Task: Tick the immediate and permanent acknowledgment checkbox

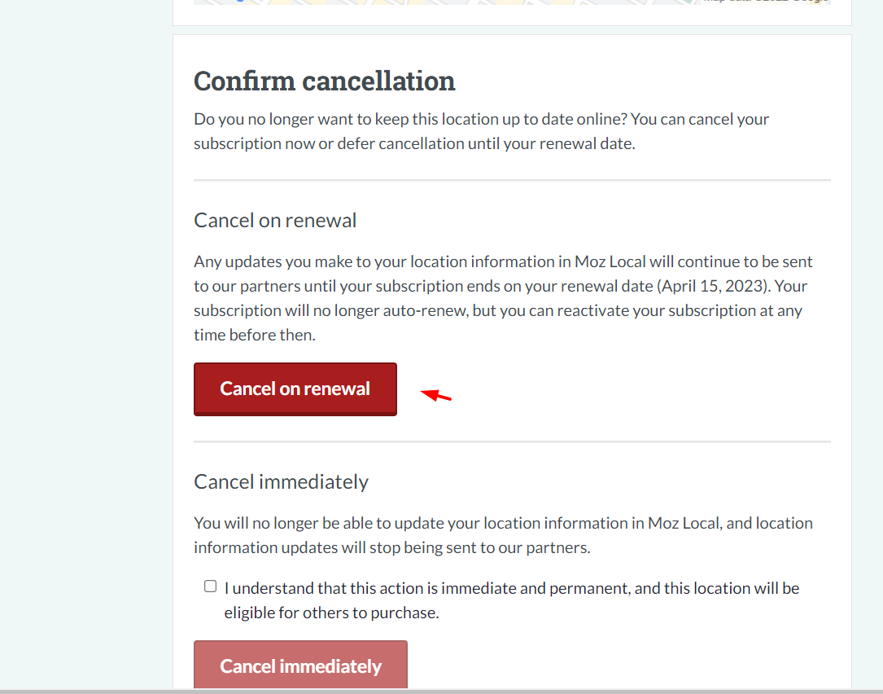Action: click(210, 586)
